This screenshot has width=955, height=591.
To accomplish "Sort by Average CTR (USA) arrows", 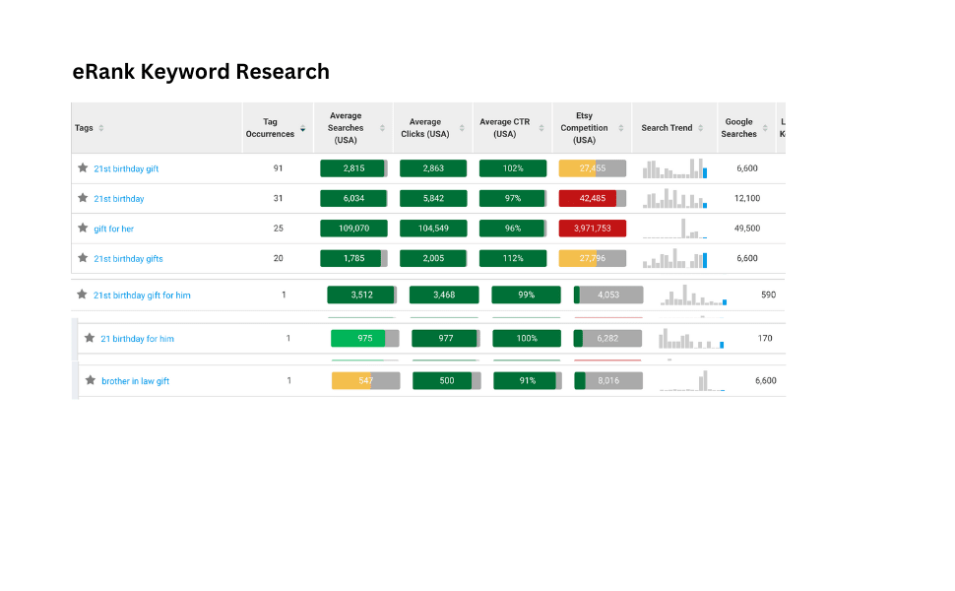I will click(x=541, y=128).
